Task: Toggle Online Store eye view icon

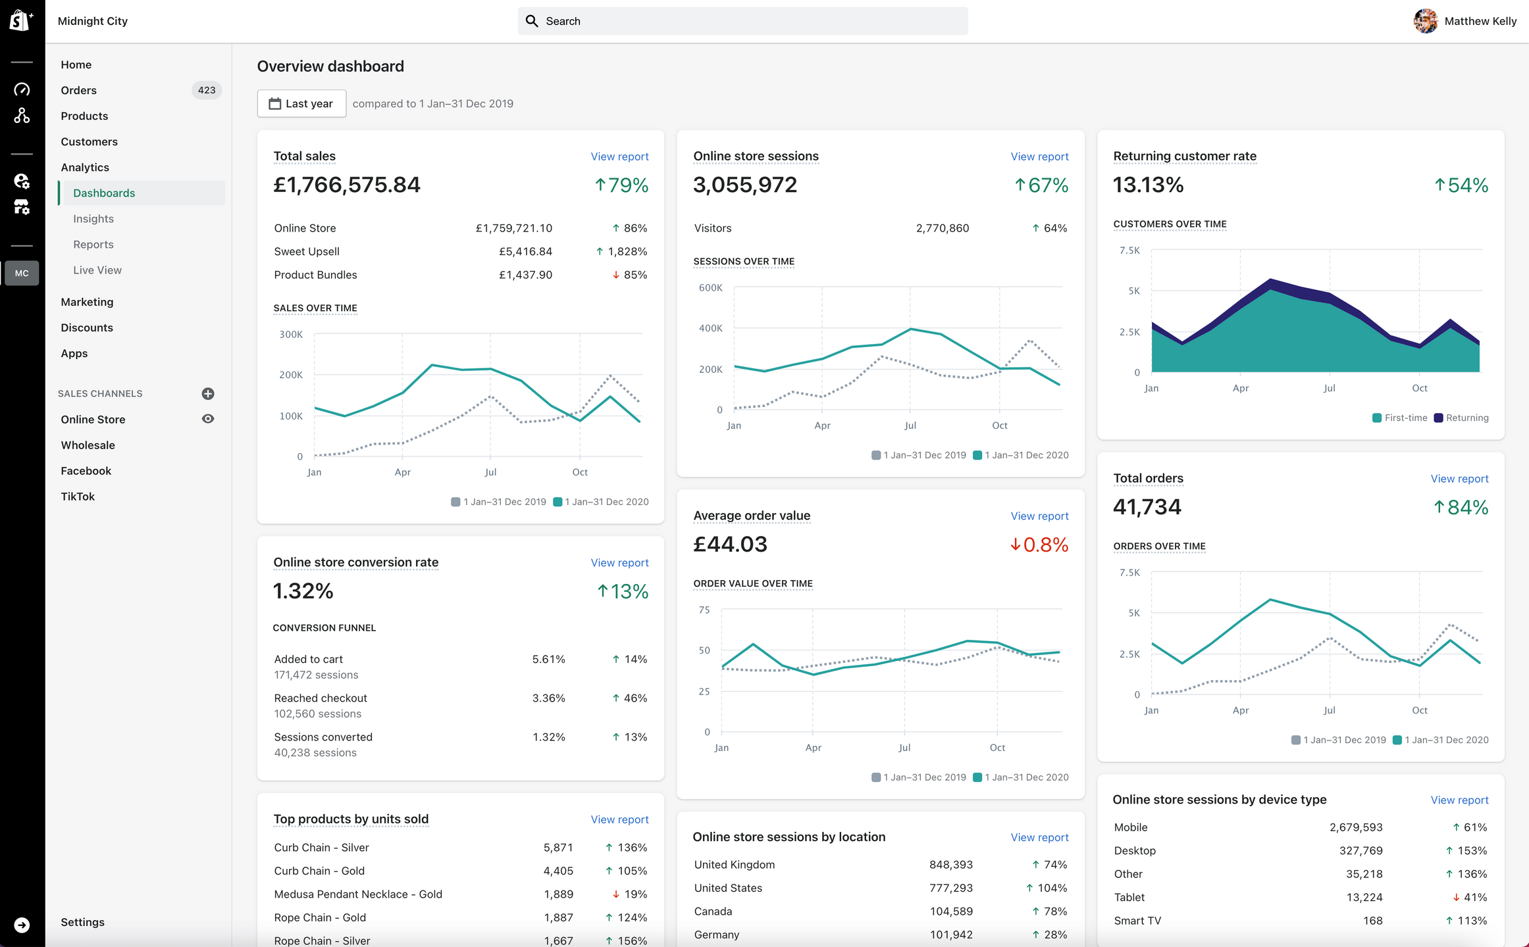Action: (x=207, y=419)
